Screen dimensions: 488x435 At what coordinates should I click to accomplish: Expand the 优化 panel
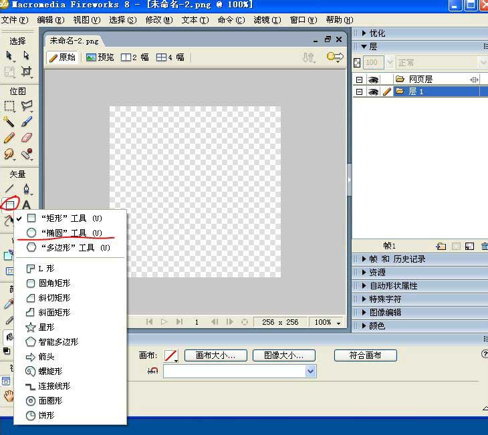click(x=364, y=33)
